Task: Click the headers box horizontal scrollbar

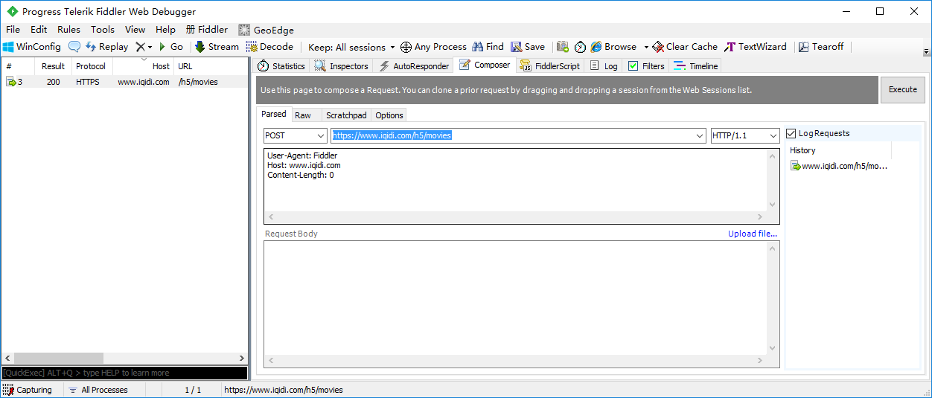Action: [516, 216]
